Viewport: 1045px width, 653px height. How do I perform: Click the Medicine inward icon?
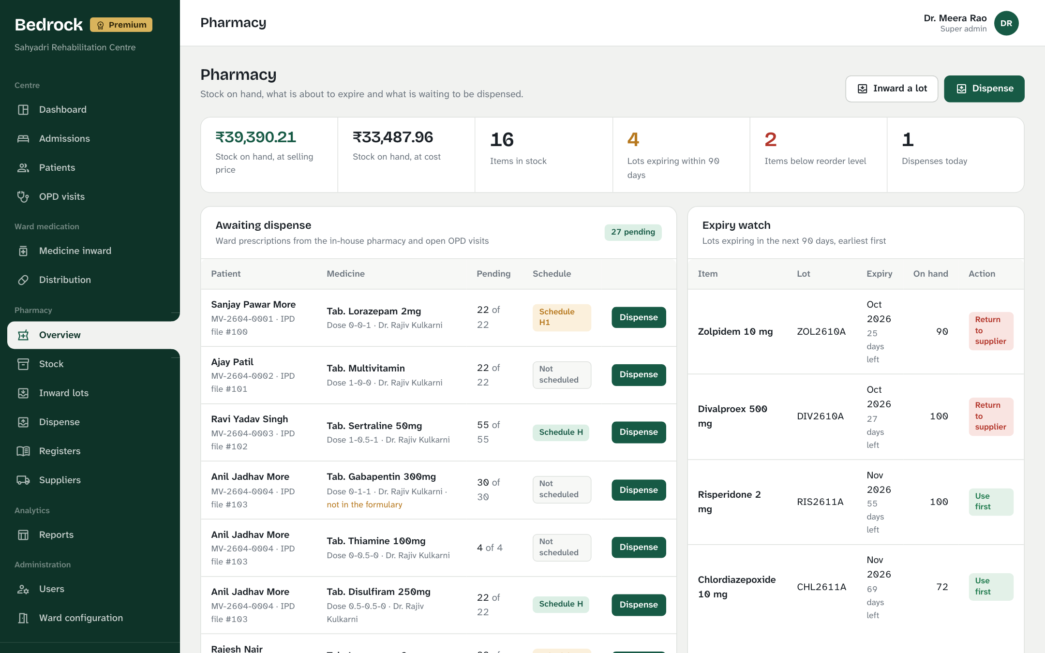23,251
